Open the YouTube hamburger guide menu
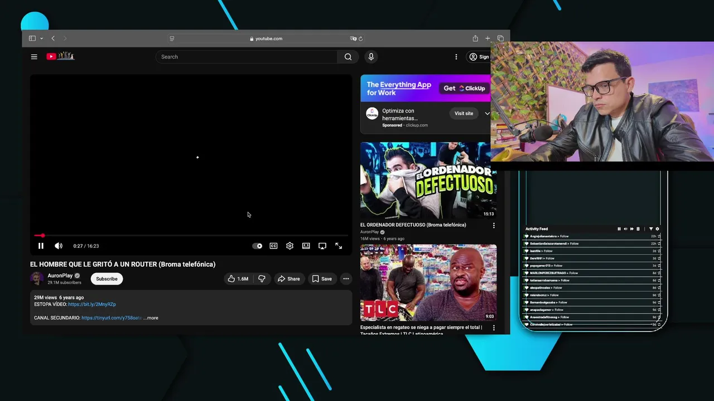Viewport: 714px width, 401px height. [x=34, y=57]
